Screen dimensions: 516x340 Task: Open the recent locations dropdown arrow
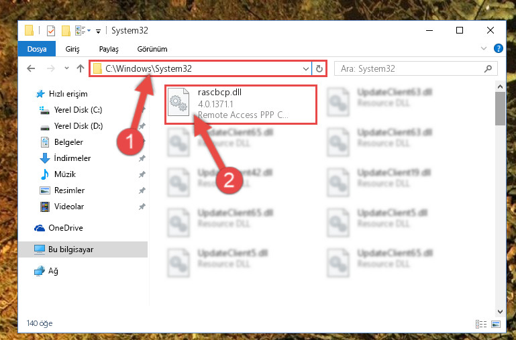point(66,68)
